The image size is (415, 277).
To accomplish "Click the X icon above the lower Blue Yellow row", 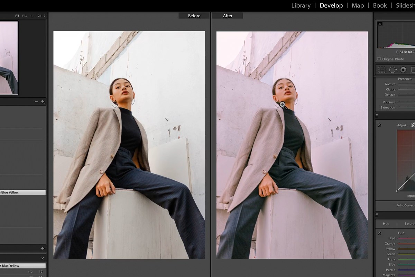I will pyautogui.click(x=43, y=258).
